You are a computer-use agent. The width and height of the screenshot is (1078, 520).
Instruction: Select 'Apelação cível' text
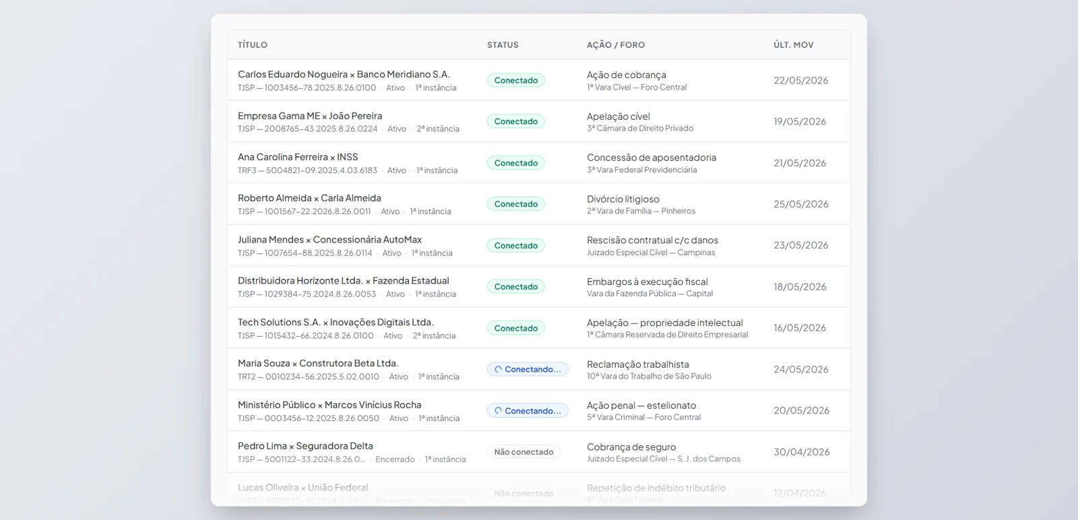click(x=619, y=117)
